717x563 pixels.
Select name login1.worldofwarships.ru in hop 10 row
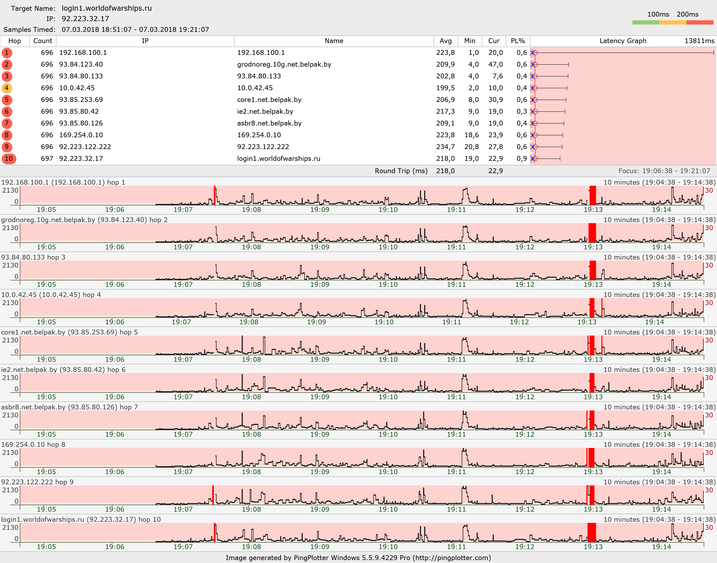click(x=279, y=159)
